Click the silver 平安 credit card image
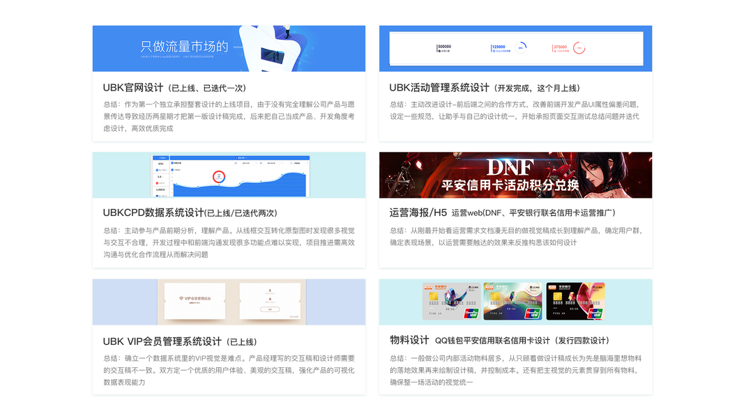Image resolution: width=744 pixels, height=418 pixels. (x=451, y=302)
